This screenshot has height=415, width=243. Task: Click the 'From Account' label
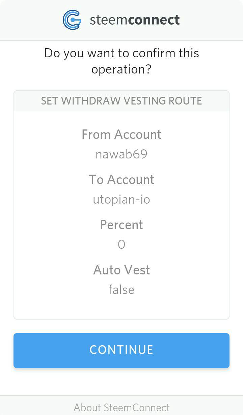[x=122, y=135]
